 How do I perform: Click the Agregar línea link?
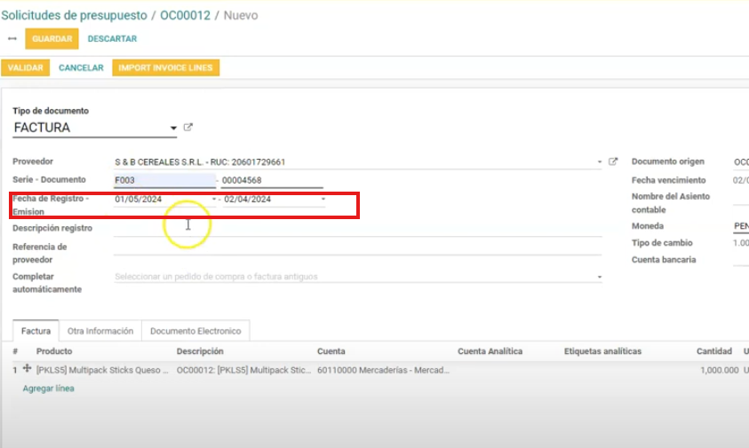point(48,389)
